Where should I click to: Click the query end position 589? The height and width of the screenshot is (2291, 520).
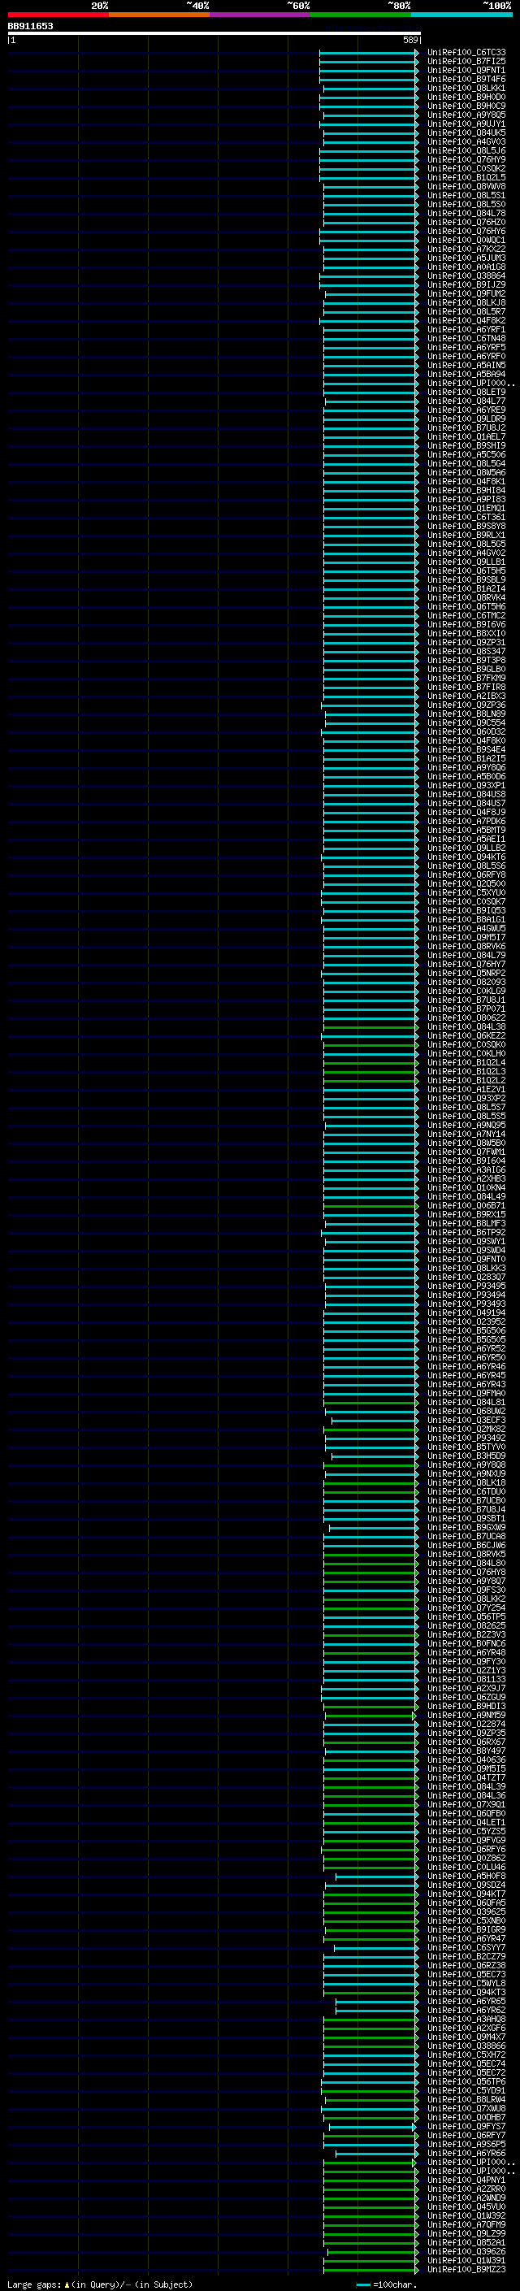click(x=409, y=40)
